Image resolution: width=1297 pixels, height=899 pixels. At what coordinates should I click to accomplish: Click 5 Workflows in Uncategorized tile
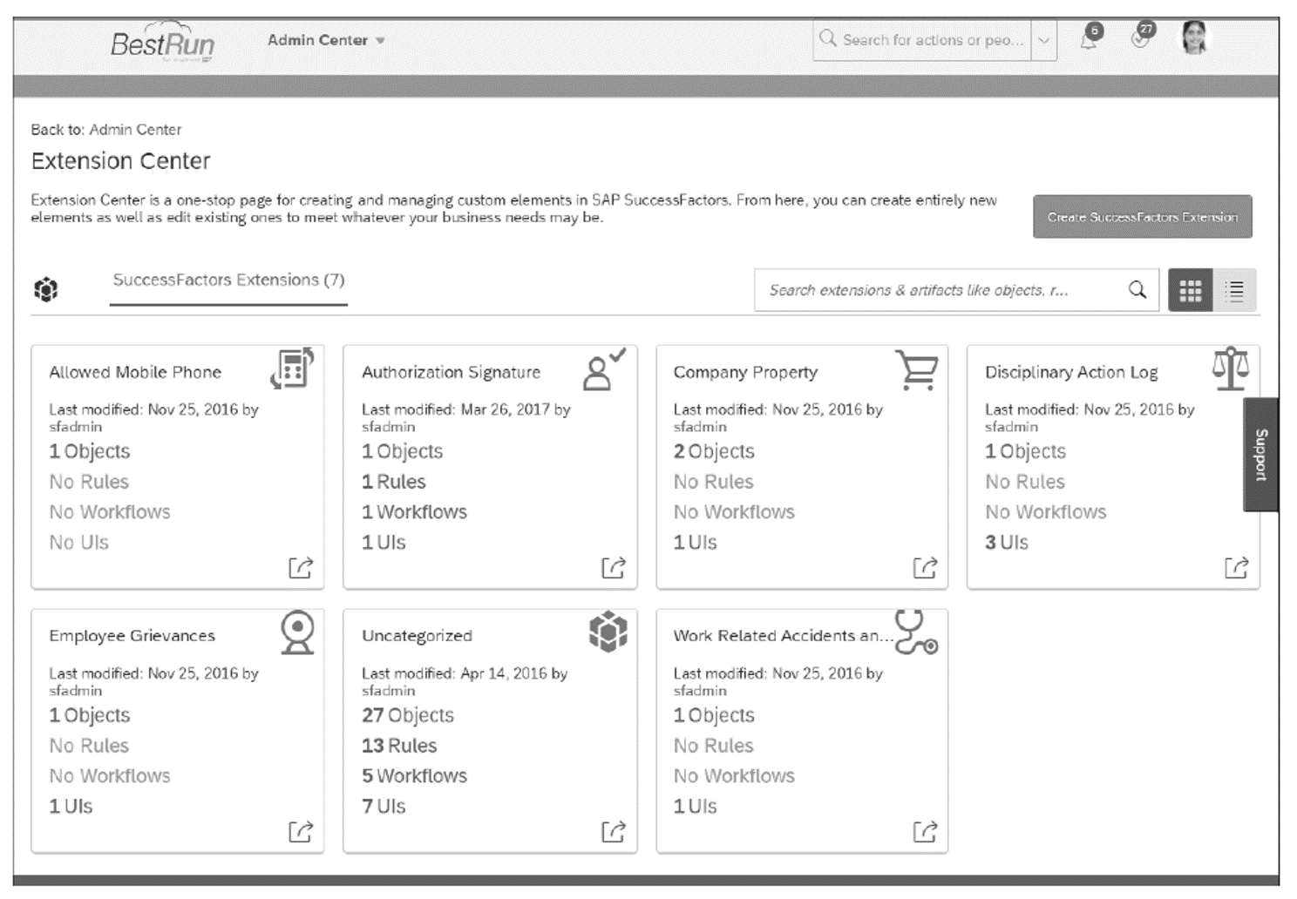point(414,776)
